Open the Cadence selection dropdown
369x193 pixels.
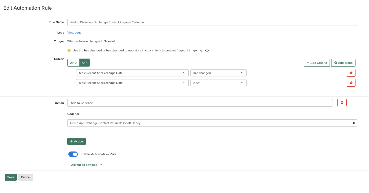[212, 123]
